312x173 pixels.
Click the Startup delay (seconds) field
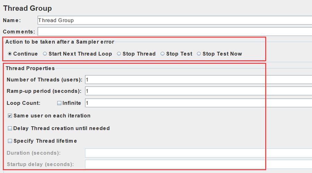tap(197, 164)
